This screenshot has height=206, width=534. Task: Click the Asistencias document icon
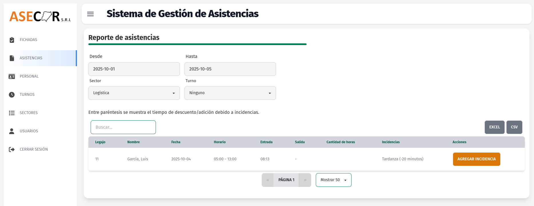point(12,58)
